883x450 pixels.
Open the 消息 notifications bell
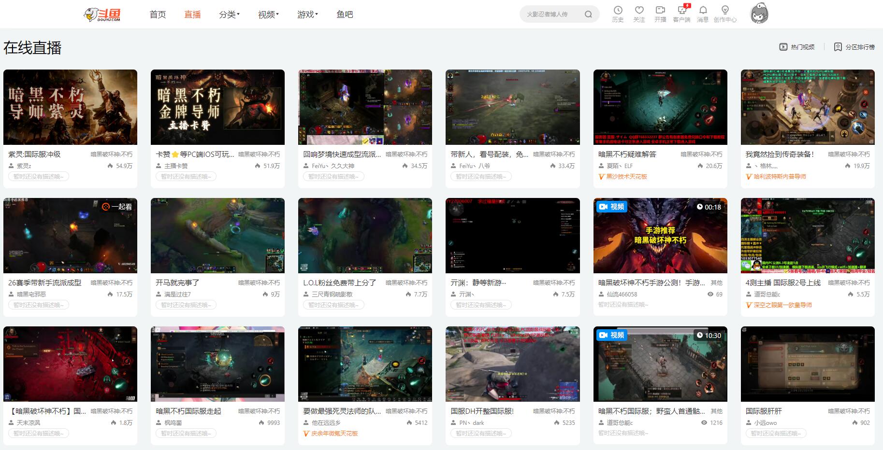(x=703, y=14)
